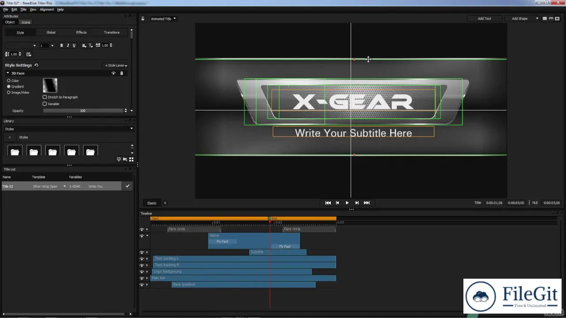Toggle underline text formatting

pos(74,45)
